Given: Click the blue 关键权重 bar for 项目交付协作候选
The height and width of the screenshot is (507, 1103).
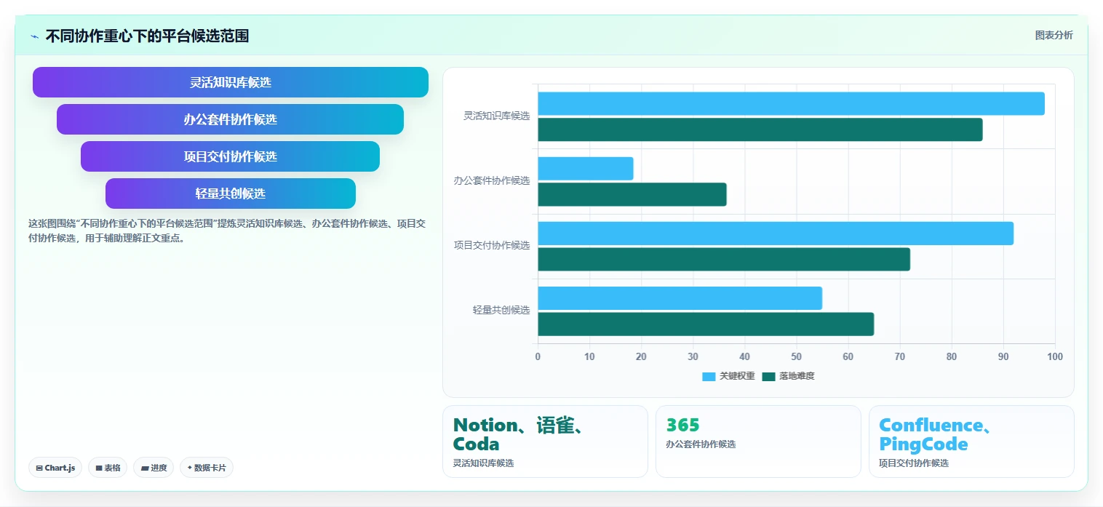Looking at the screenshot, I should click(x=776, y=233).
